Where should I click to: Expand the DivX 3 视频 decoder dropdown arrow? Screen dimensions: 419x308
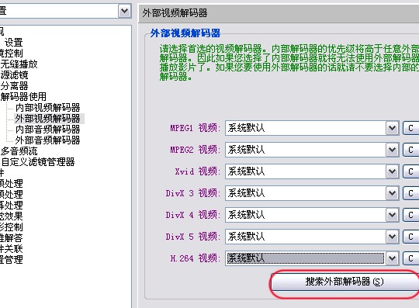392,193
